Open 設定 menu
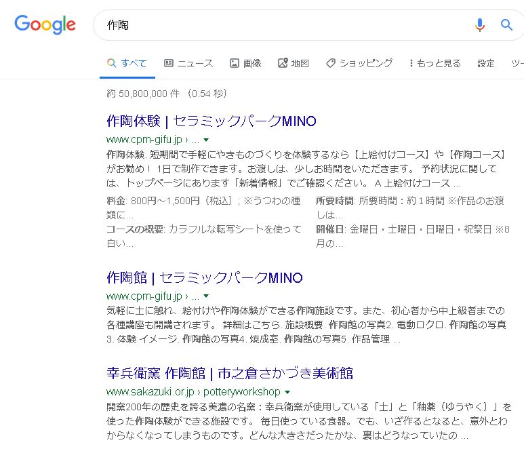524x451 pixels. pos(486,63)
